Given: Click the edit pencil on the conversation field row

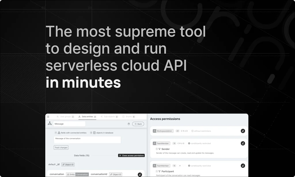Looking at the screenshot, I should point(140,174).
